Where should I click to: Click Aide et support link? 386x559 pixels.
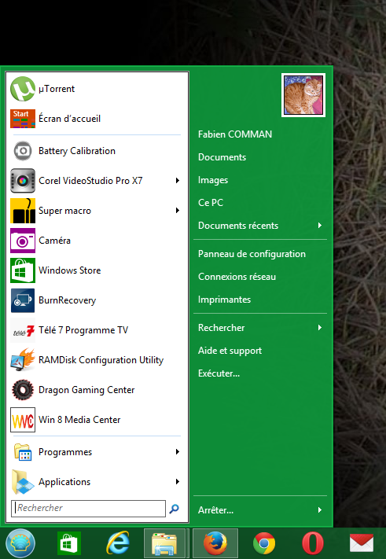click(x=230, y=351)
